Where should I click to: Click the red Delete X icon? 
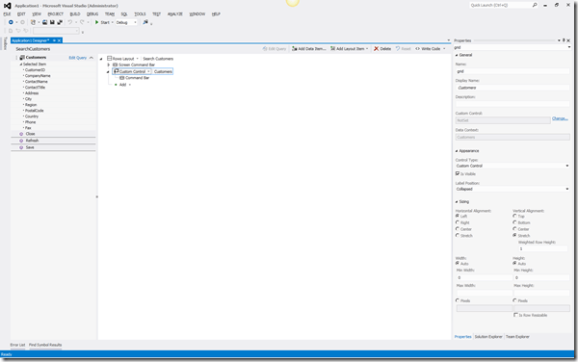[x=376, y=48]
